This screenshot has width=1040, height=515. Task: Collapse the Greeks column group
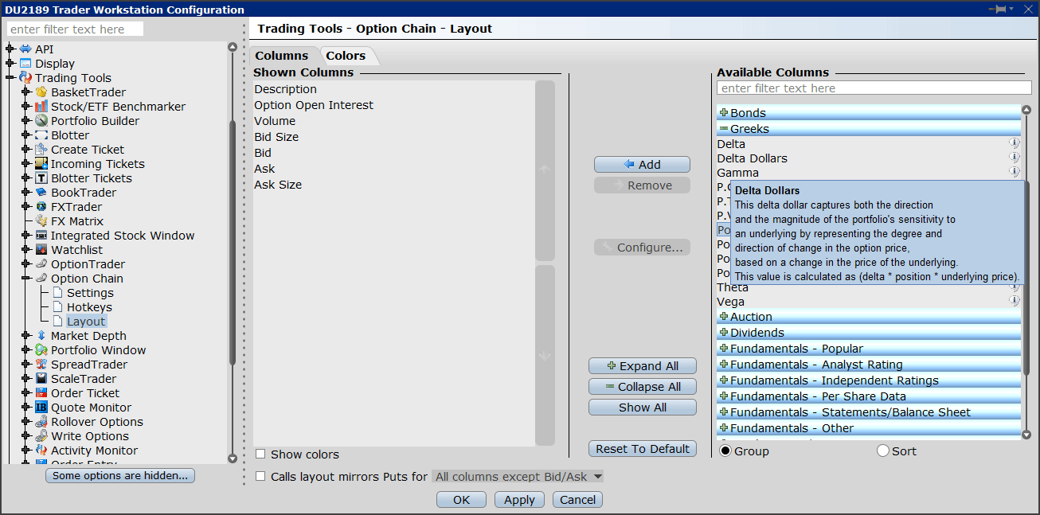coord(724,129)
